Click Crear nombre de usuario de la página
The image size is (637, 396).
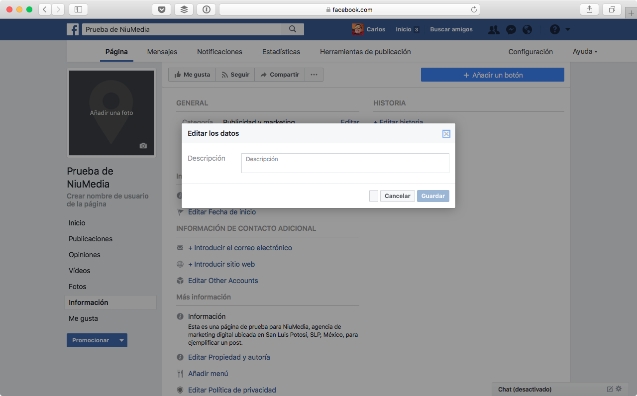click(x=107, y=200)
